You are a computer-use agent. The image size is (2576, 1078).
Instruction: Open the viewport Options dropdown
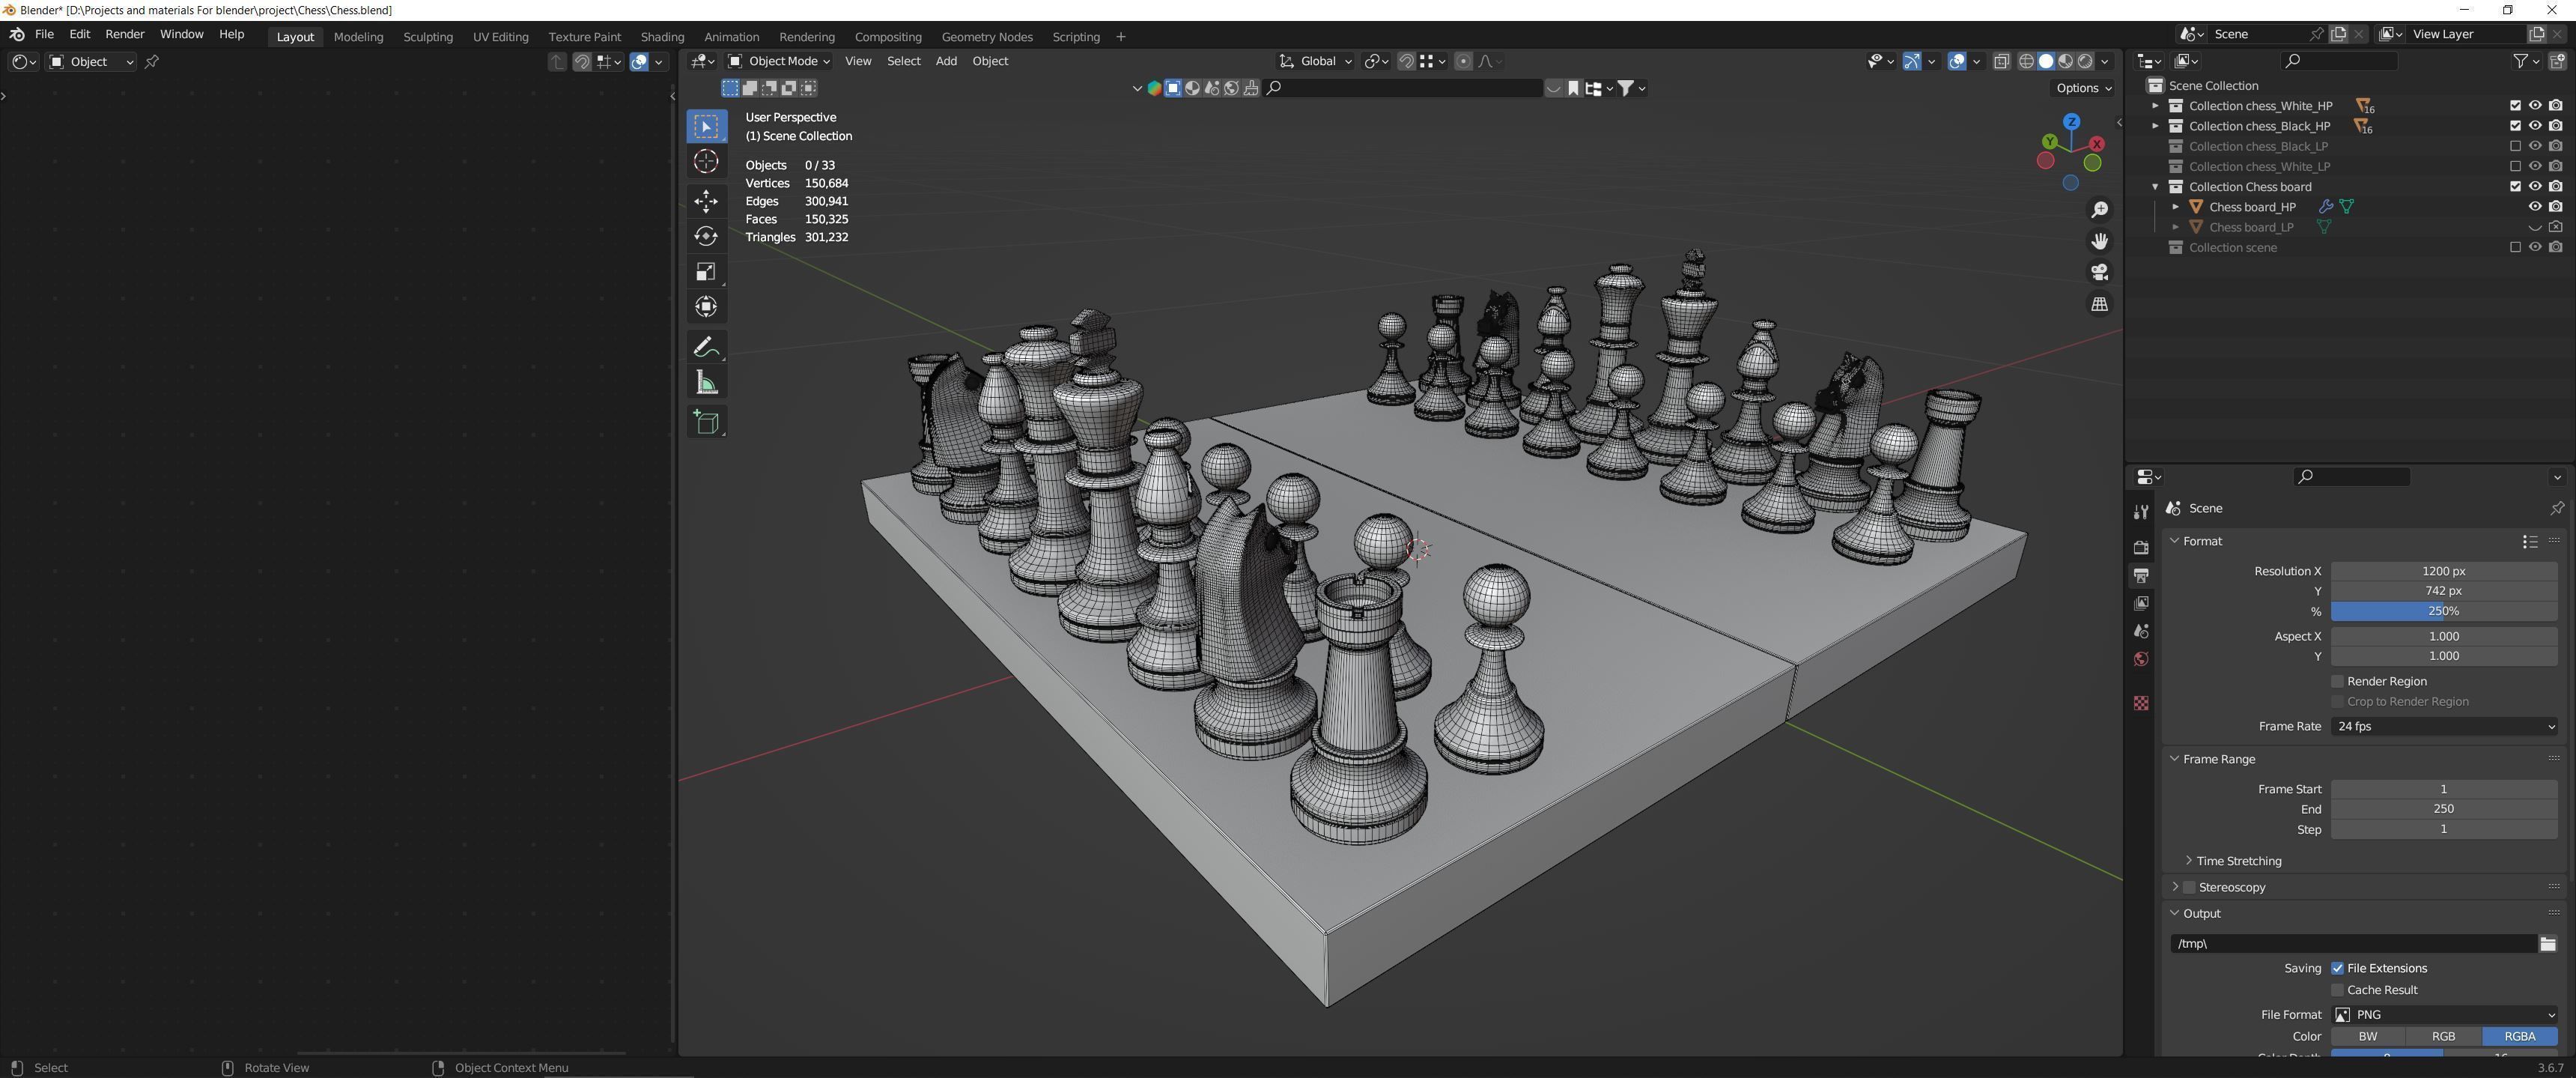2084,88
